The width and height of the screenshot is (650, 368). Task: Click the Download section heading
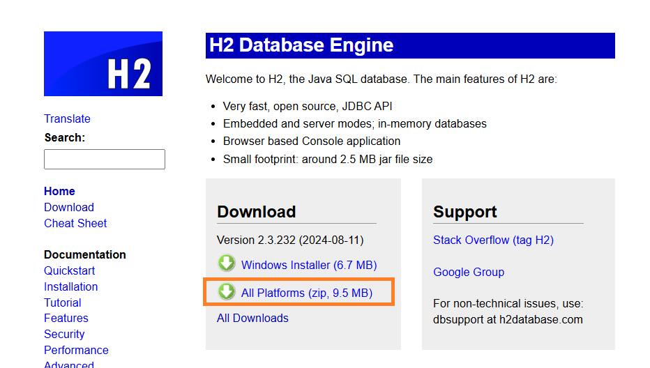pos(256,212)
